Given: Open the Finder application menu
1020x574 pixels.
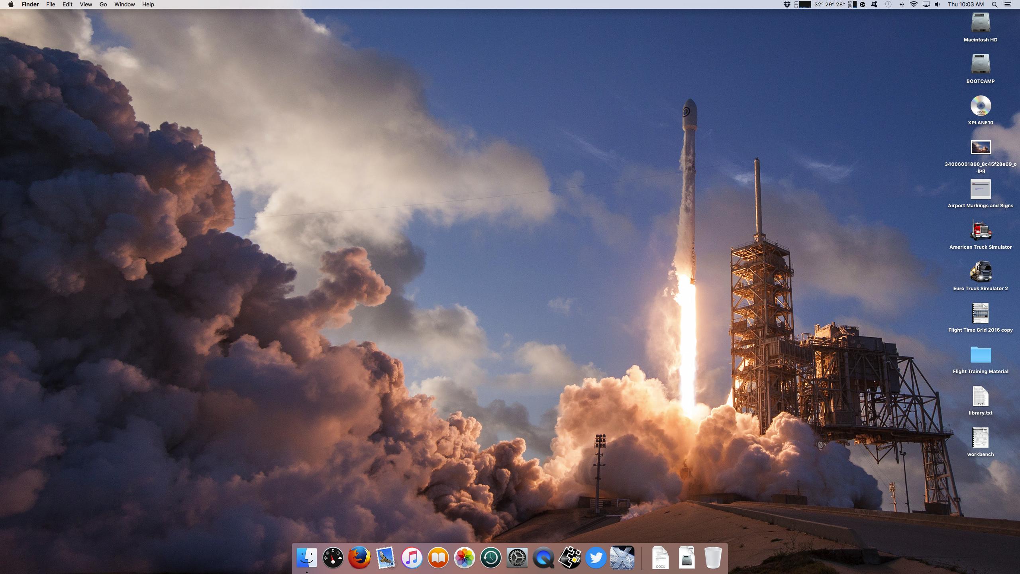Looking at the screenshot, I should pos(30,4).
